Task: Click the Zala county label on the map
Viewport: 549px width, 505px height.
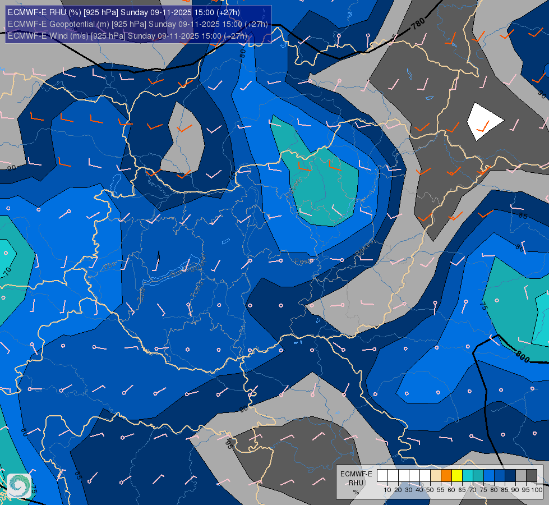Action: tap(142, 296)
